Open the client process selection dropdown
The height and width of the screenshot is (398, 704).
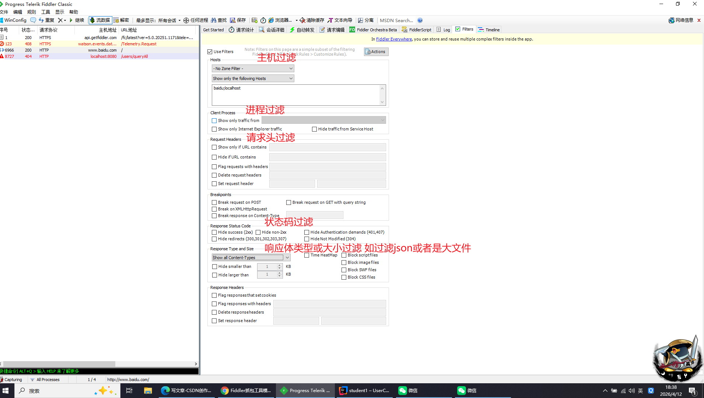pyautogui.click(x=324, y=120)
